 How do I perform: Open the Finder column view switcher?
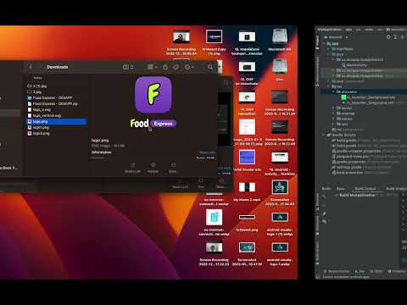click(128, 67)
